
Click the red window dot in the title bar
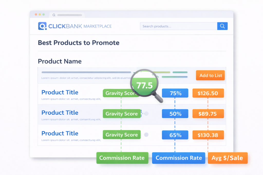tap(36, 15)
